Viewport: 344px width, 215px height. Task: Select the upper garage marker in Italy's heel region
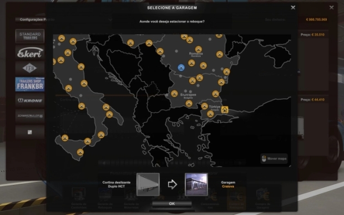point(106,107)
